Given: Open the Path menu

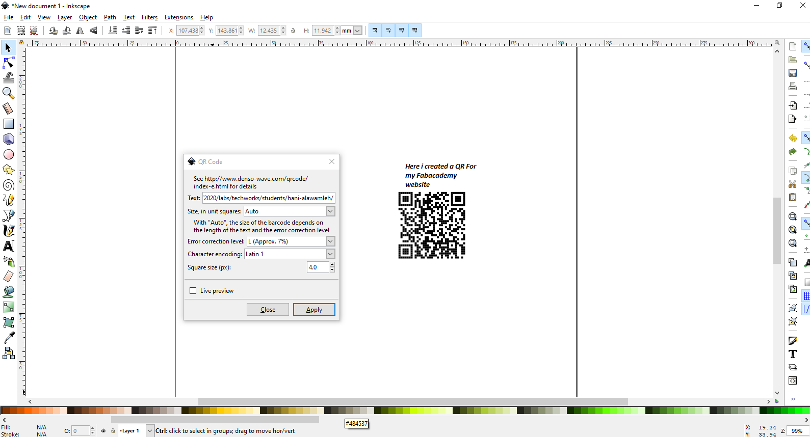Looking at the screenshot, I should 110,17.
